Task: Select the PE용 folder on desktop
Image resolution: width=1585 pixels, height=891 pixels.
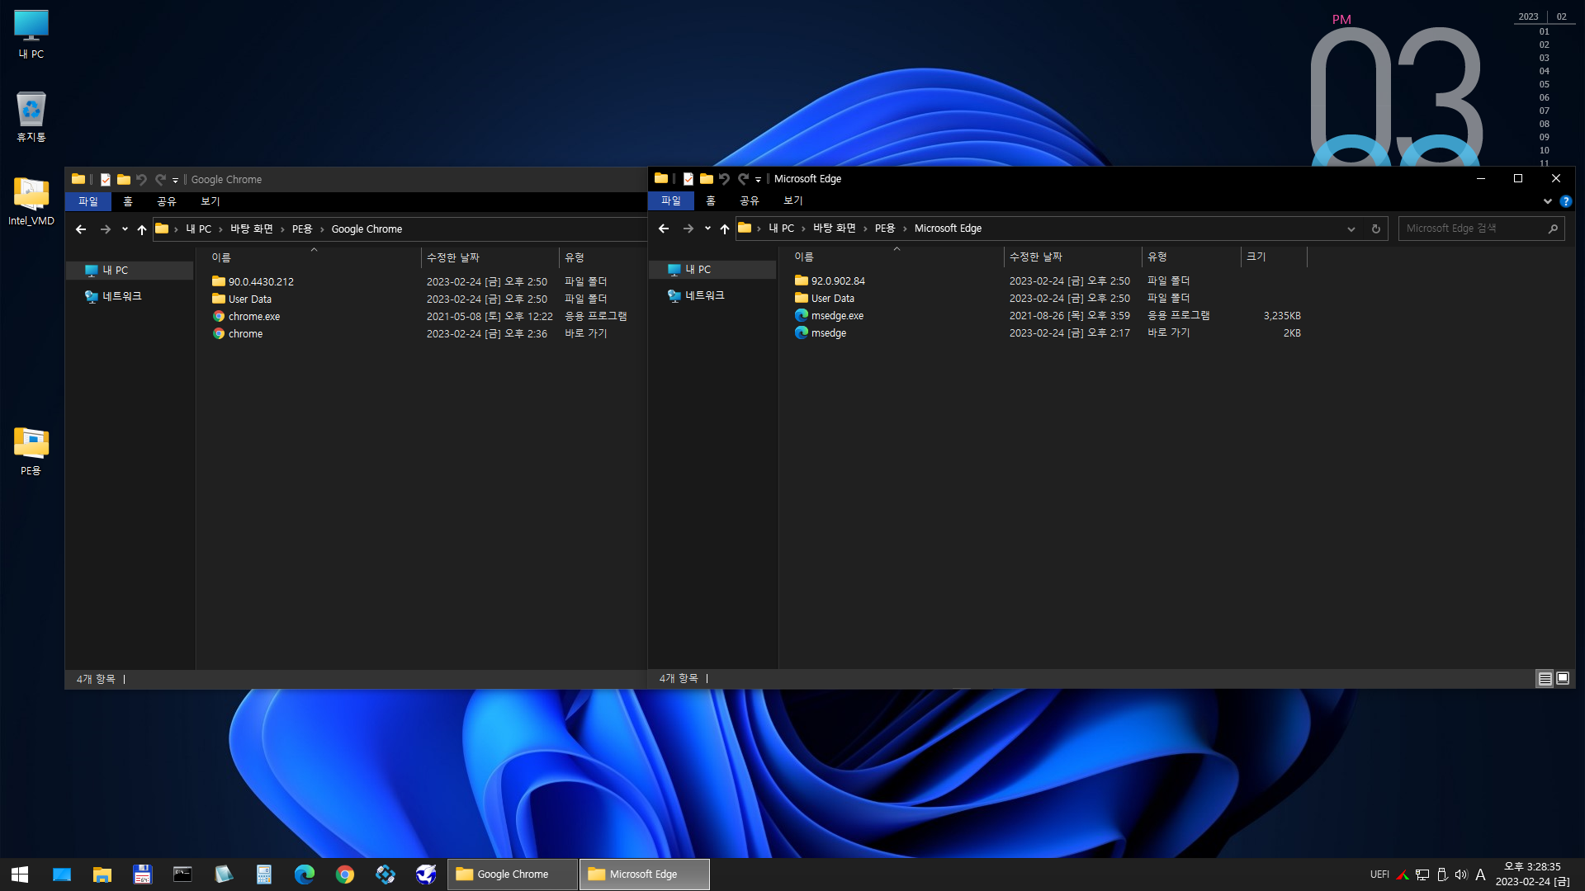Action: click(31, 450)
